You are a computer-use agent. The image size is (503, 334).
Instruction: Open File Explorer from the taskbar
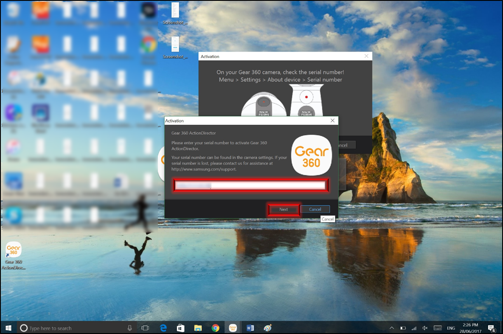(x=198, y=328)
